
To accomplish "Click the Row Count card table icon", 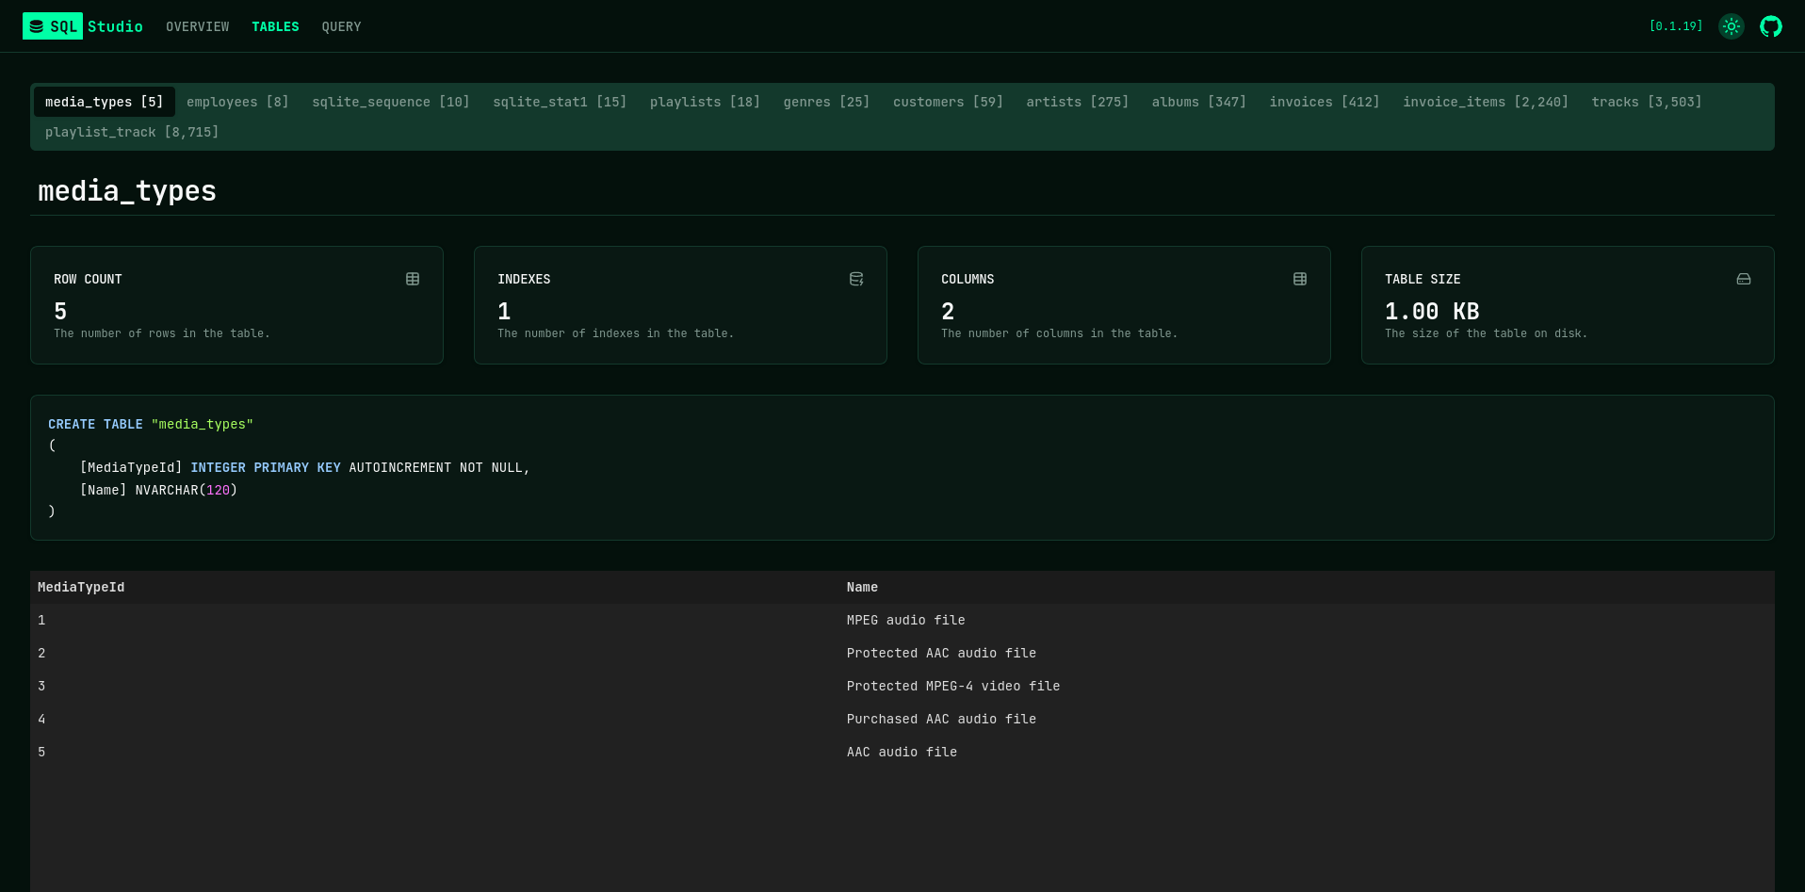I will coord(413,279).
